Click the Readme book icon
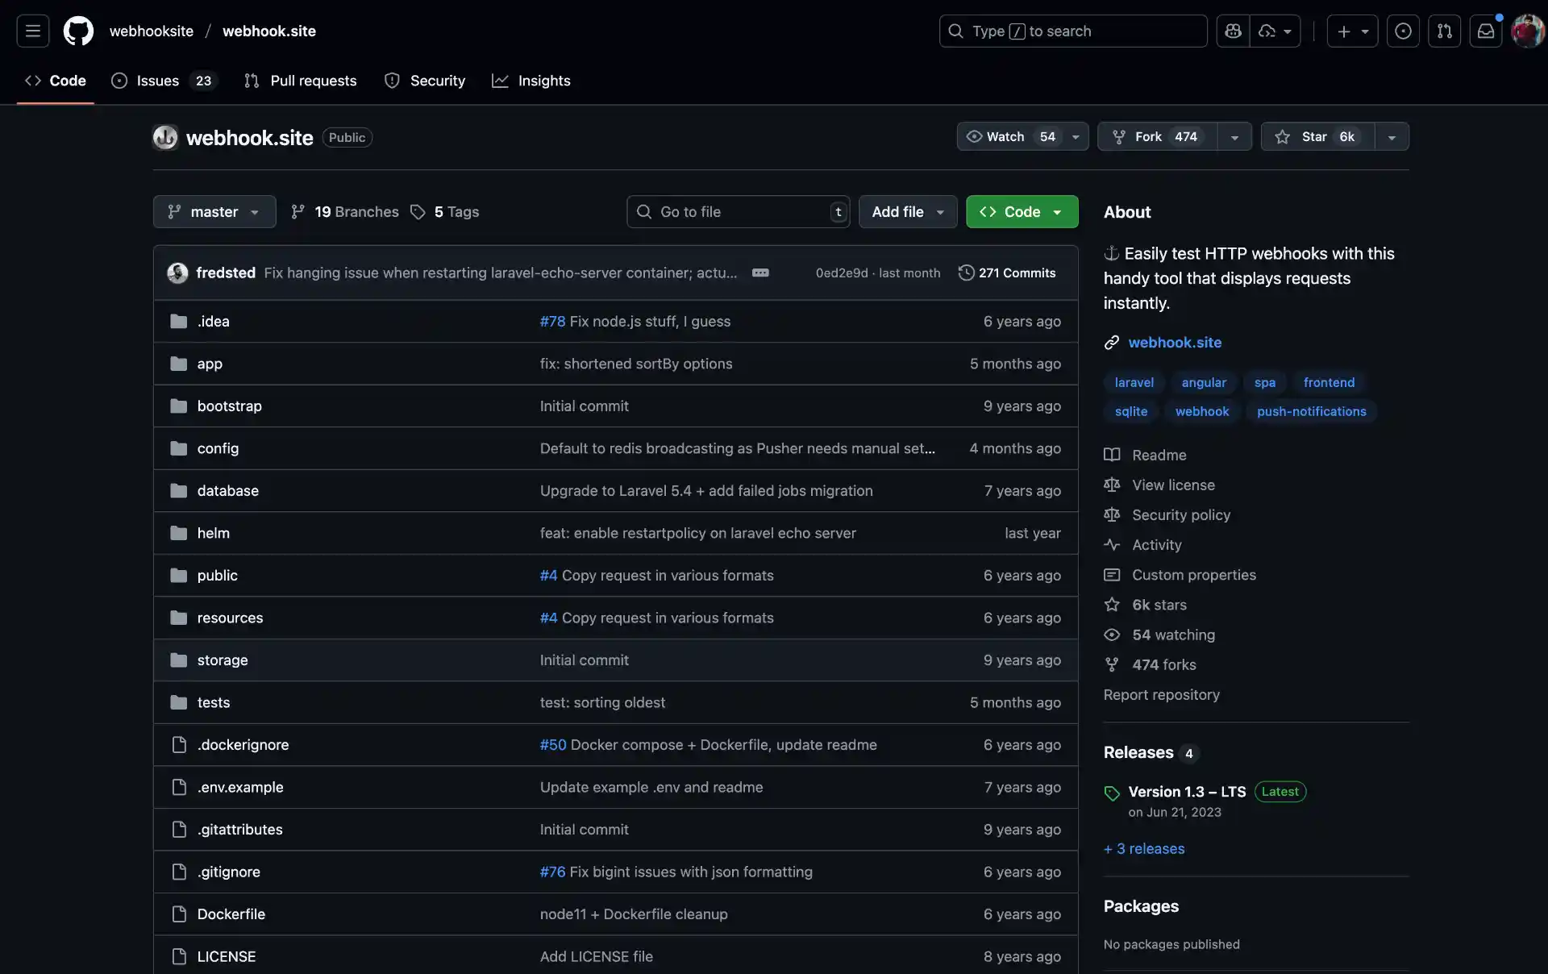Image resolution: width=1548 pixels, height=974 pixels. (x=1112, y=455)
